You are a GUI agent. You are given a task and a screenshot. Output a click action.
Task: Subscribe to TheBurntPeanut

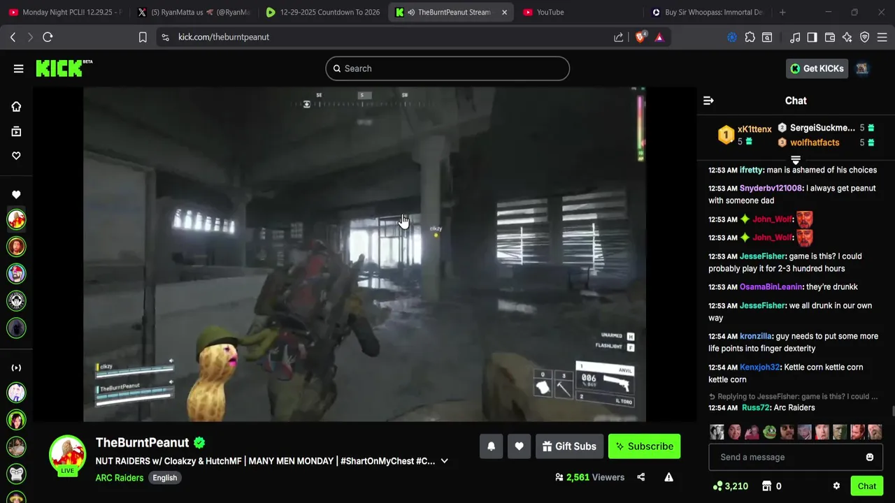pyautogui.click(x=644, y=446)
